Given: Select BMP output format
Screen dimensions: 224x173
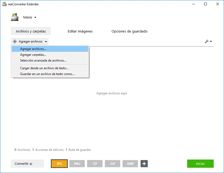Looking at the screenshot, I should (130, 163).
